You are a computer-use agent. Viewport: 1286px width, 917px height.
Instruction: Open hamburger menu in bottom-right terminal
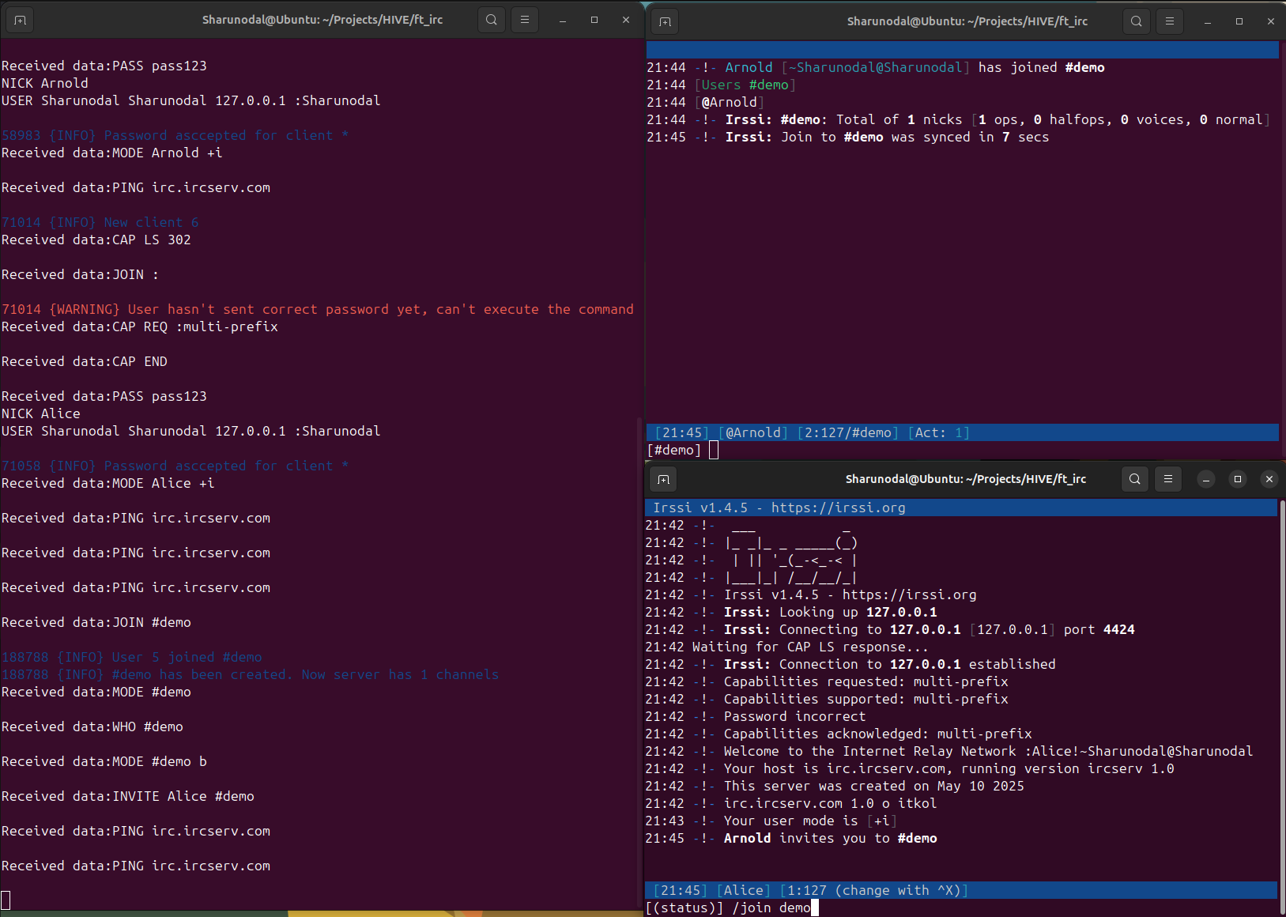1168,479
